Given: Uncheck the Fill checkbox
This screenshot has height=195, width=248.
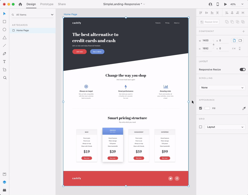Looking at the screenshot, I should click(201, 108).
